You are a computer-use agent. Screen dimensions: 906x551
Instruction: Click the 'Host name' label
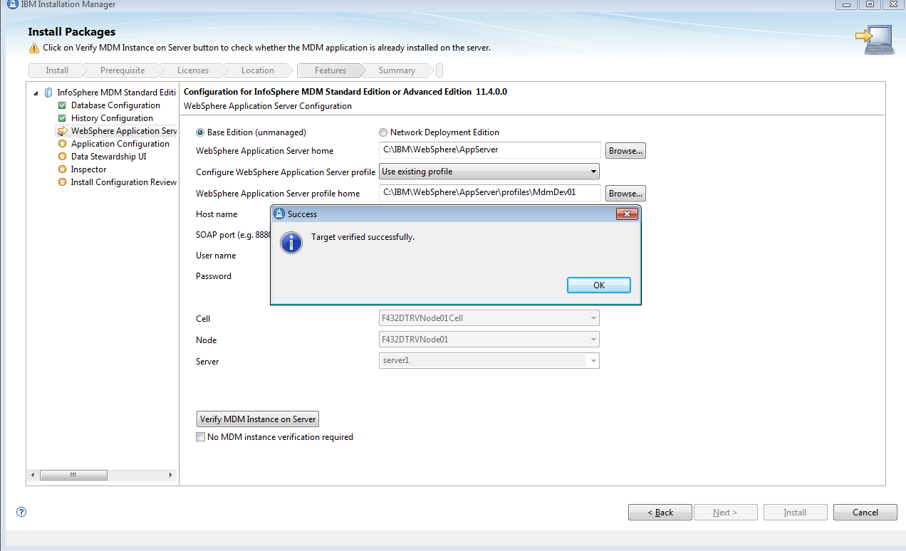point(217,214)
